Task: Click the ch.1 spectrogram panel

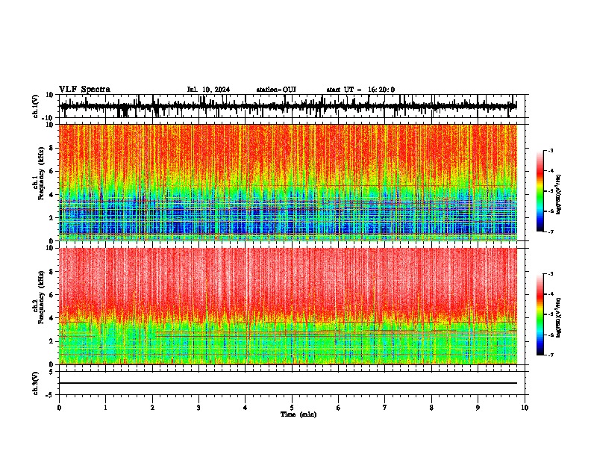Action: pos(288,182)
